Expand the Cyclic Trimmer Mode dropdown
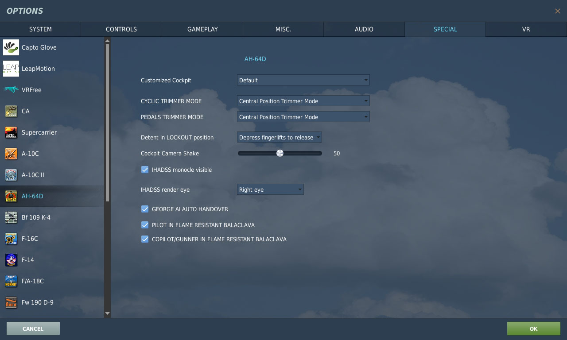Viewport: 567px width, 340px height. [303, 101]
